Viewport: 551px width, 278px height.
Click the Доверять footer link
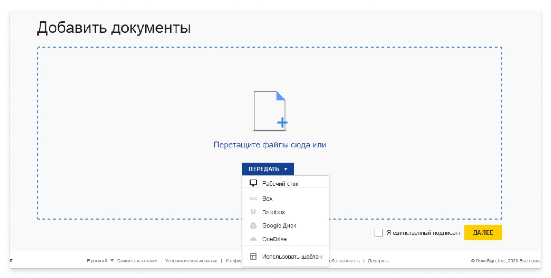coord(378,259)
